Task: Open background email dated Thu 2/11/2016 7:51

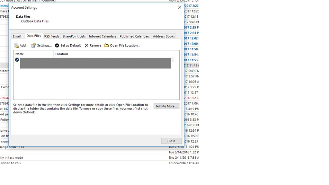Action: click(184, 158)
